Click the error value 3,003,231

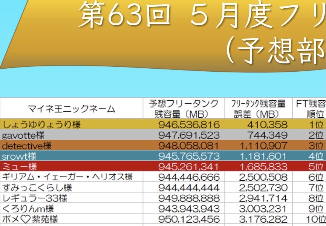coord(263,209)
